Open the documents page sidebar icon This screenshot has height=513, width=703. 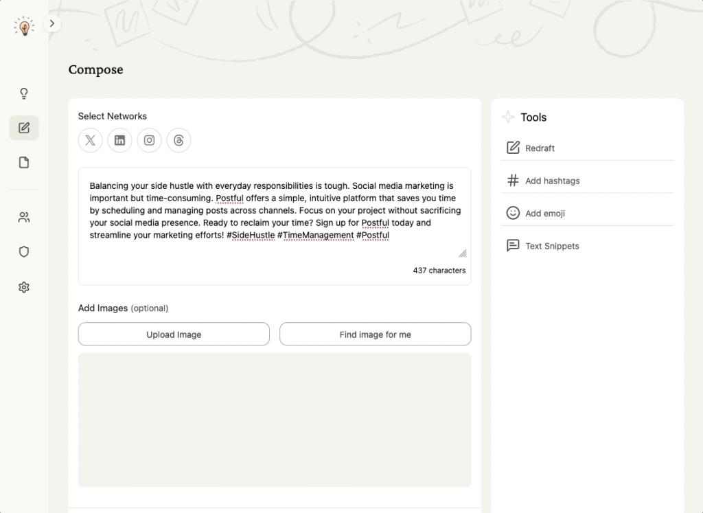(x=24, y=163)
